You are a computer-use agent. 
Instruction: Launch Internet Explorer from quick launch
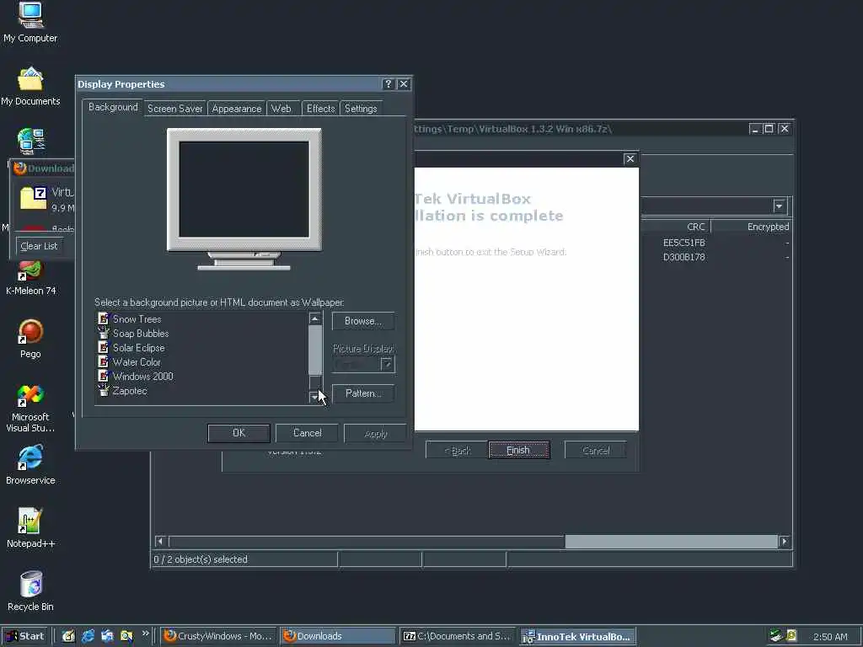point(88,636)
